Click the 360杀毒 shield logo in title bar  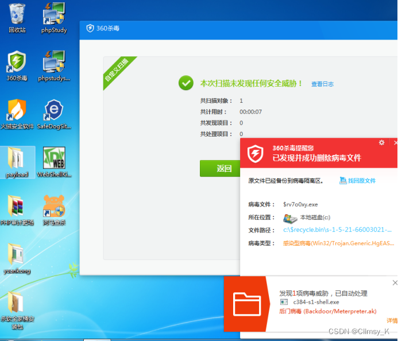[90, 28]
